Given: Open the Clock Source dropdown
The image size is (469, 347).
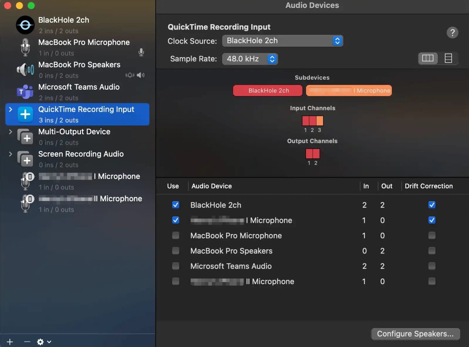Looking at the screenshot, I should (337, 41).
